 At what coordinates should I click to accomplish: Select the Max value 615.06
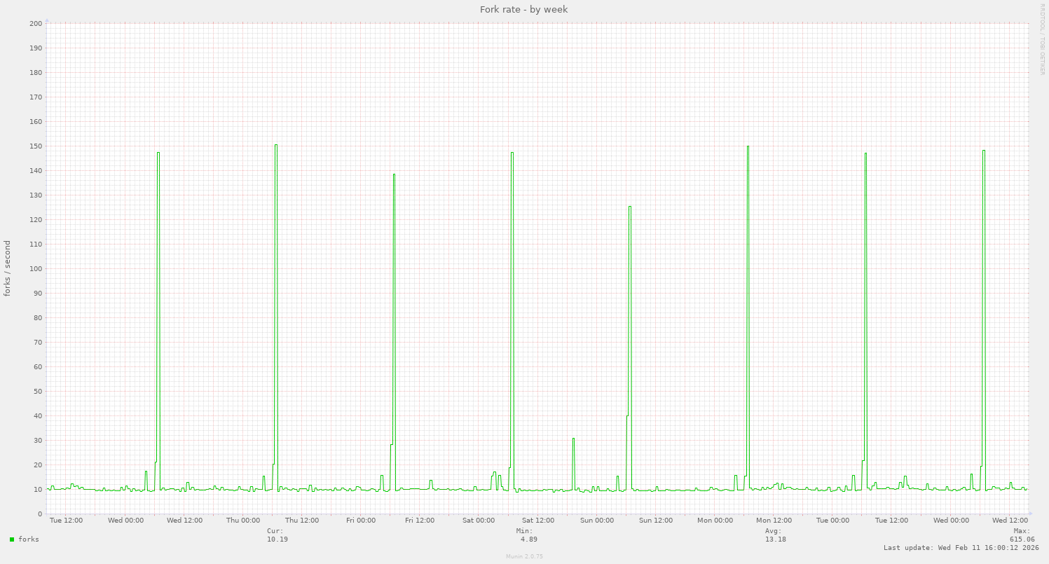click(1022, 539)
